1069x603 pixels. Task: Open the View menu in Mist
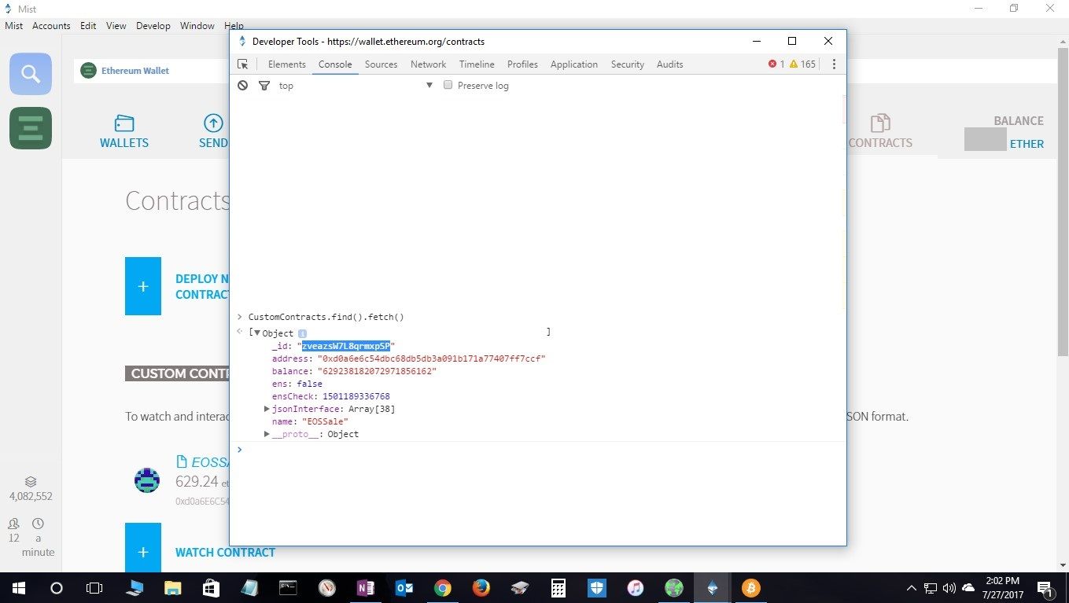[x=116, y=26]
